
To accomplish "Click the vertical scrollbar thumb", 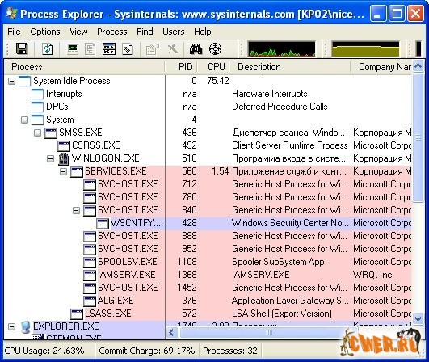I will [x=418, y=137].
